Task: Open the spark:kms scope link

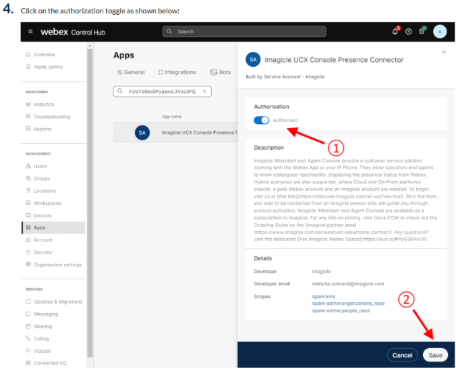Action: 323,296
